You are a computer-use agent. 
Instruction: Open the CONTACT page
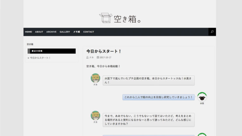(x=89, y=32)
